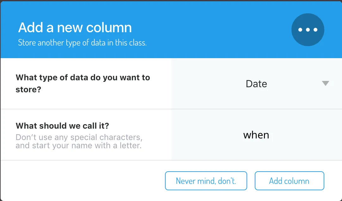Open the Date data type dropdown

[257, 83]
